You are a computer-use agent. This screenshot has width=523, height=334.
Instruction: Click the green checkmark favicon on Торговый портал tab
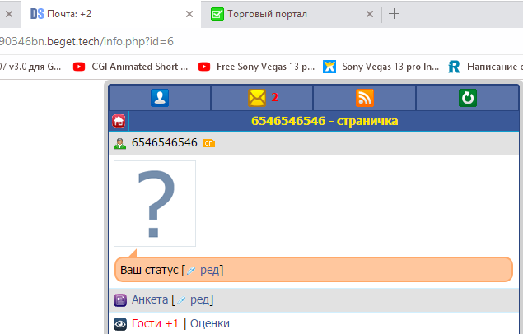(217, 14)
